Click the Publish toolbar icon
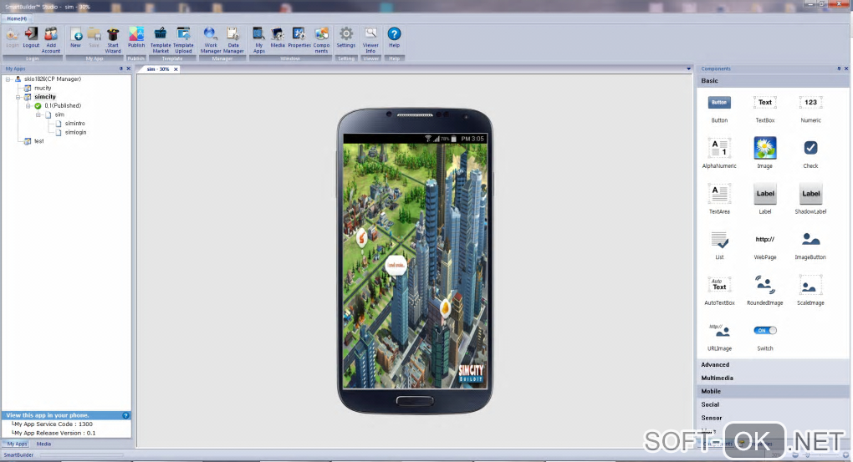 (x=136, y=39)
